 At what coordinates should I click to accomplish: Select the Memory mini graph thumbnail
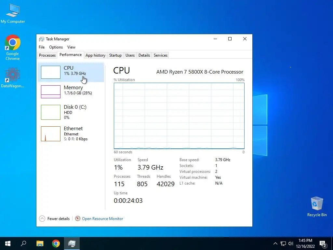coord(50,91)
